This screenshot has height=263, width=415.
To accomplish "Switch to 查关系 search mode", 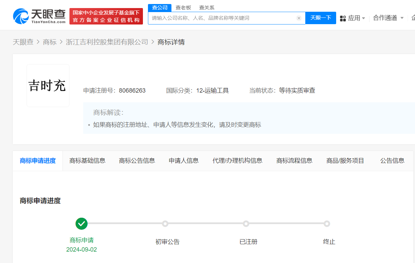I will [x=207, y=8].
